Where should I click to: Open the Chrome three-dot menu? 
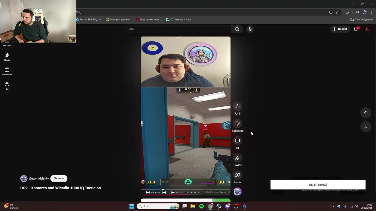372,12
